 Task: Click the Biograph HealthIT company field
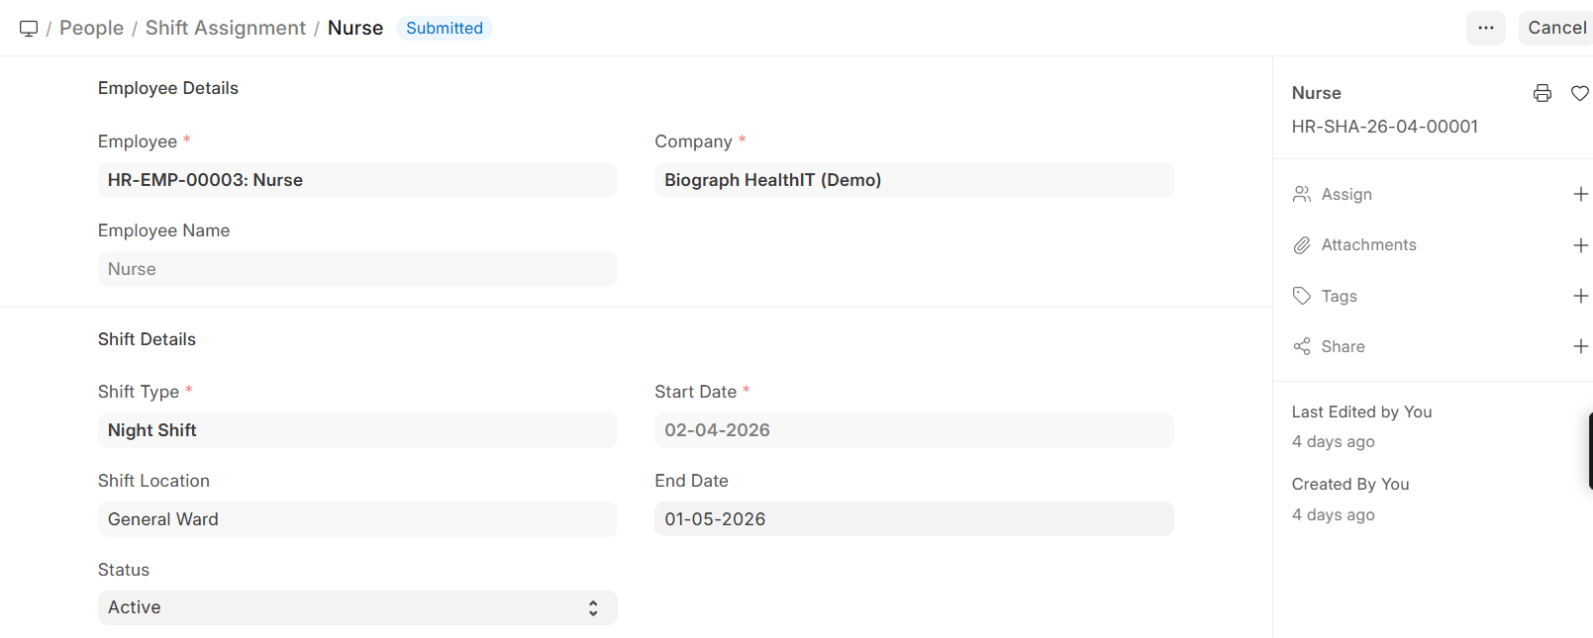click(913, 180)
